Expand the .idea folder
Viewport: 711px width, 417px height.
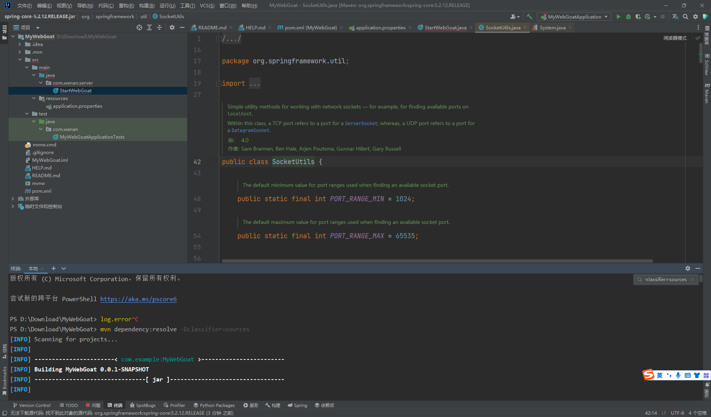(x=20, y=44)
